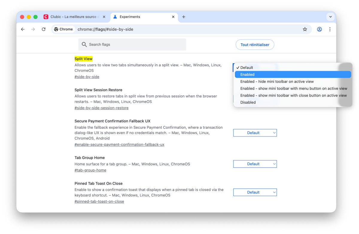Navigate back using the back arrow
359x234 pixels.
pyautogui.click(x=23, y=29)
